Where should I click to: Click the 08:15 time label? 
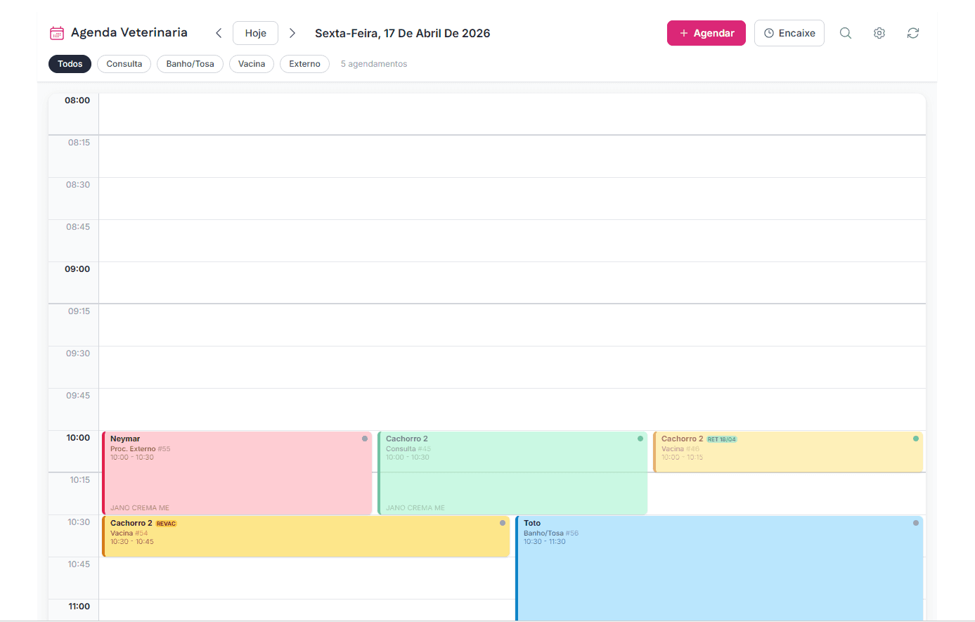tap(79, 143)
